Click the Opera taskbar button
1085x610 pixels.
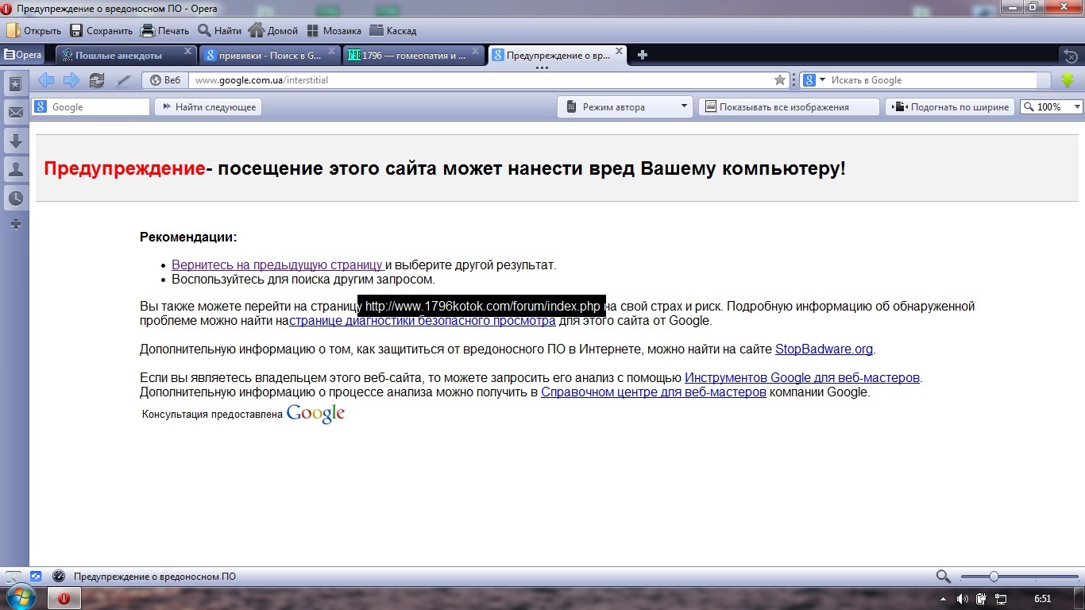64,599
